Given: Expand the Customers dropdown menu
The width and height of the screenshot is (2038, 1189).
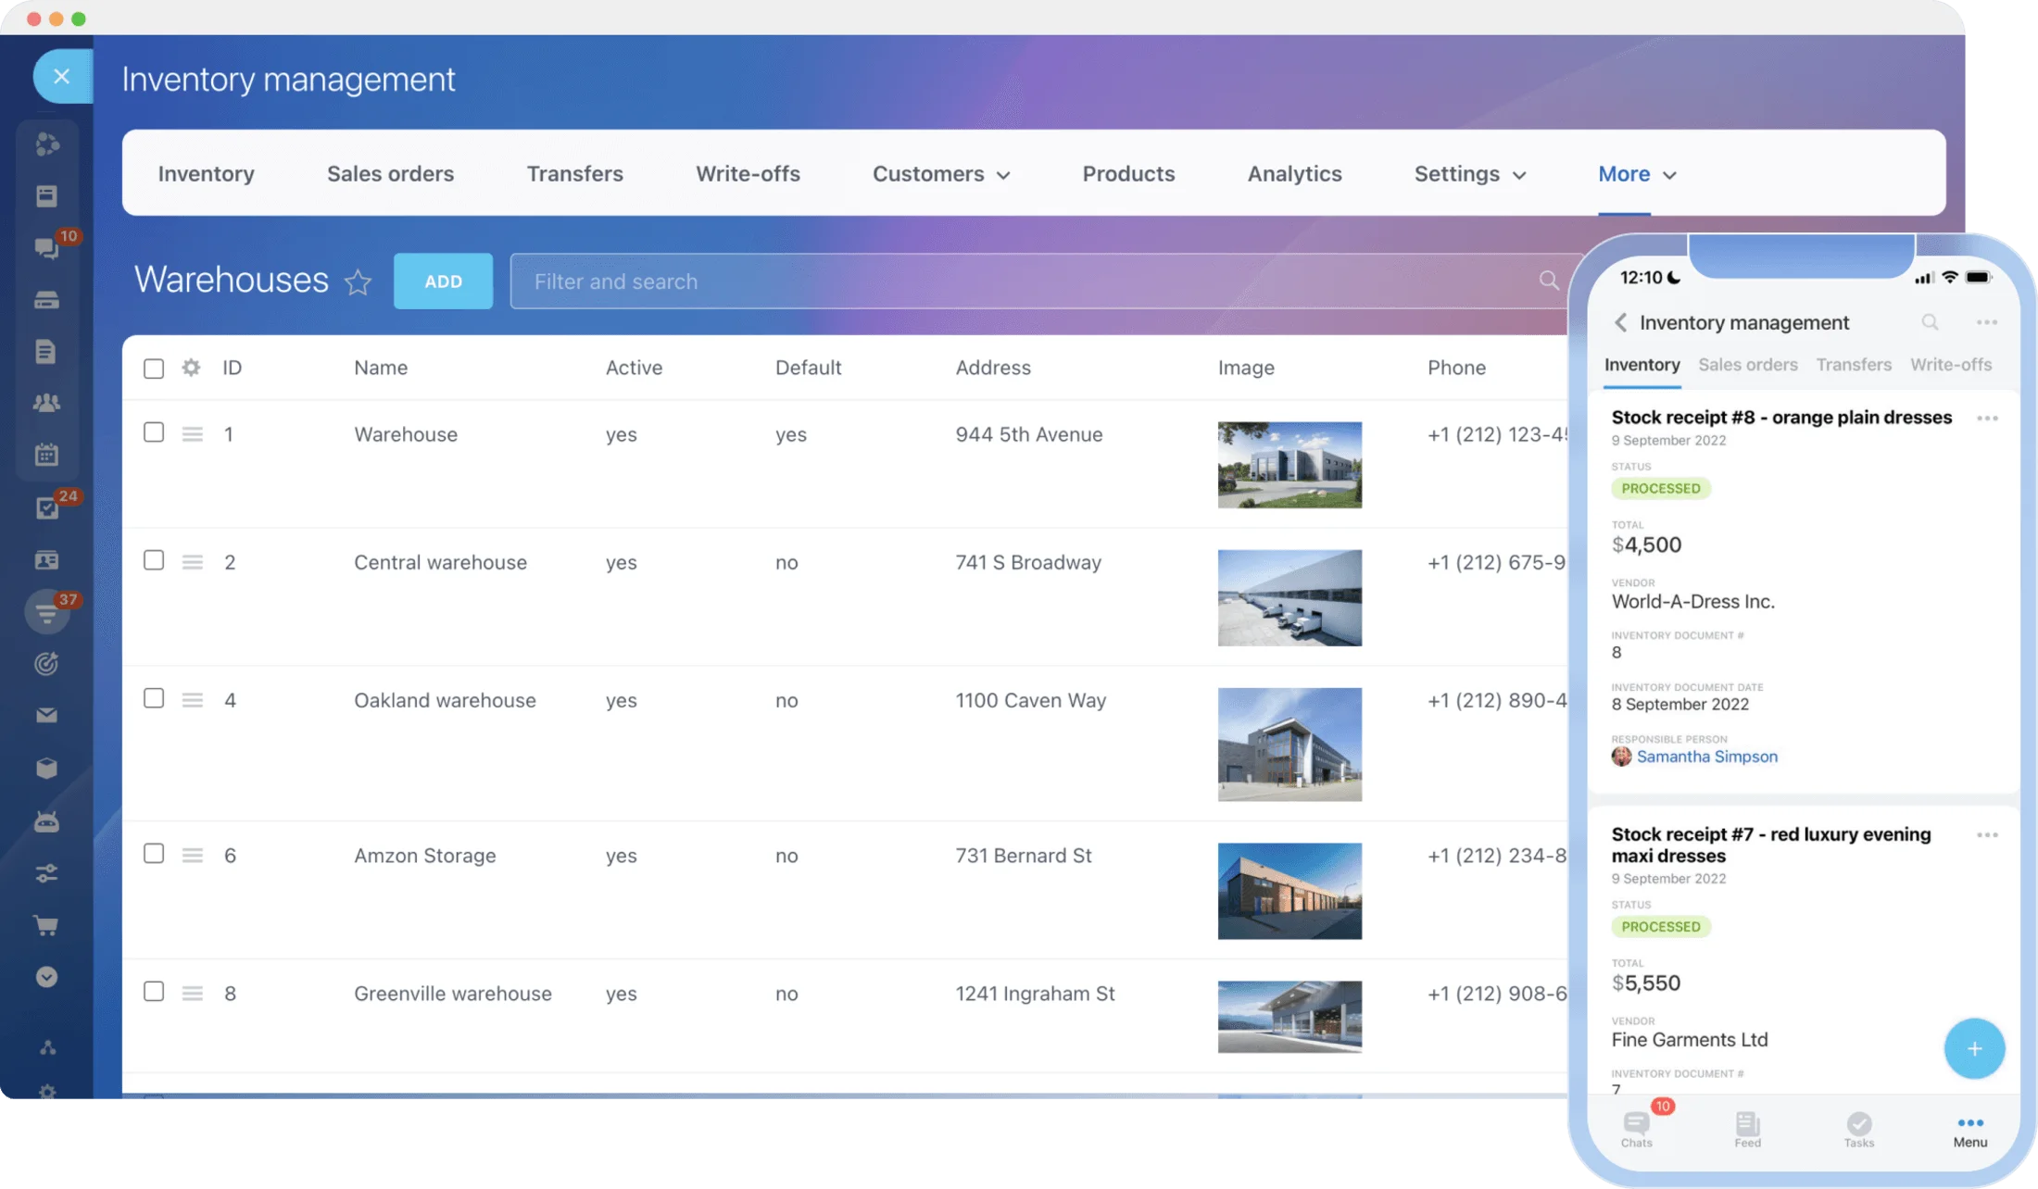Looking at the screenshot, I should tap(941, 174).
